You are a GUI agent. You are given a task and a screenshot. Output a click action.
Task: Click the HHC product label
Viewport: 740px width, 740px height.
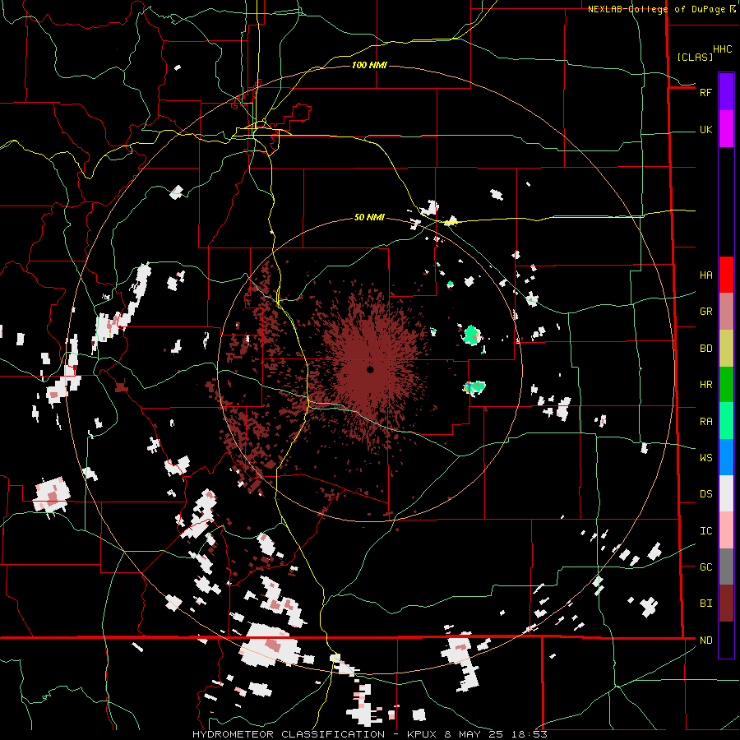pos(722,49)
